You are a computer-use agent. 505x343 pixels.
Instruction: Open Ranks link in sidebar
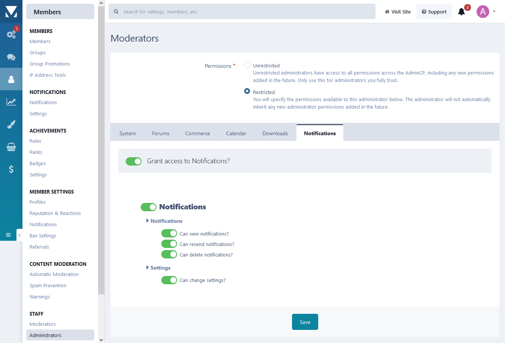pos(36,152)
